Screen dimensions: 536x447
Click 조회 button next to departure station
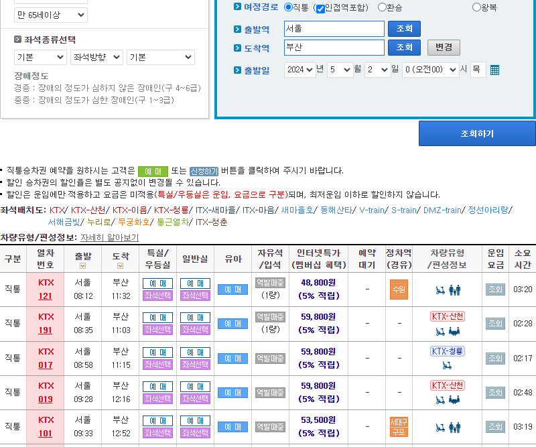[404, 29]
